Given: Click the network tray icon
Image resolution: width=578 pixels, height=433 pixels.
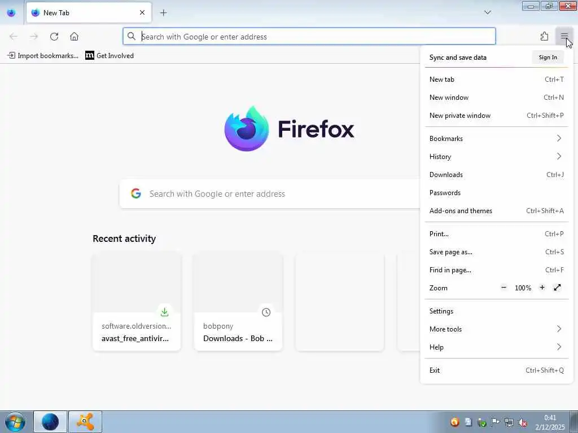Looking at the screenshot, I should point(509,422).
